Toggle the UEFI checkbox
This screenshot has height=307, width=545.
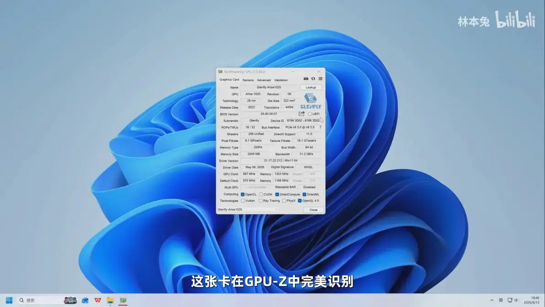click(310, 114)
